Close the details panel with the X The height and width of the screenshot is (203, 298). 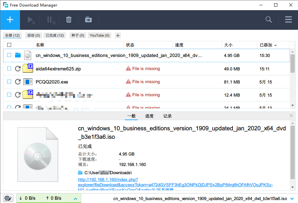point(291,116)
